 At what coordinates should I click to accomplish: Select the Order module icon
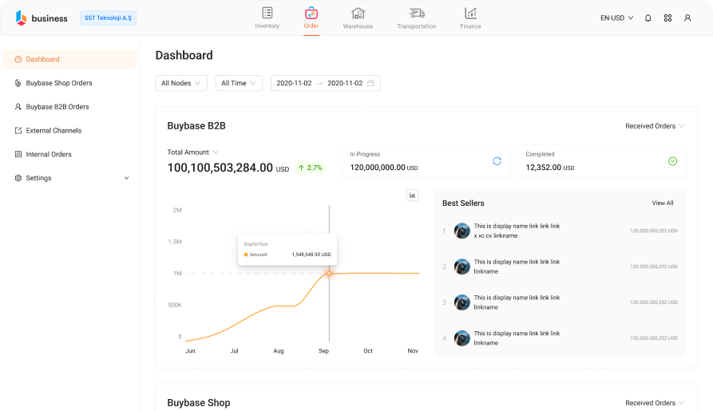pos(311,13)
